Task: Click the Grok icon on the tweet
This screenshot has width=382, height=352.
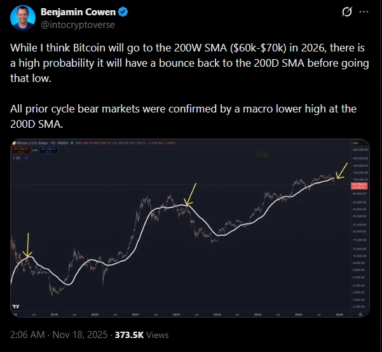Action: (x=347, y=13)
